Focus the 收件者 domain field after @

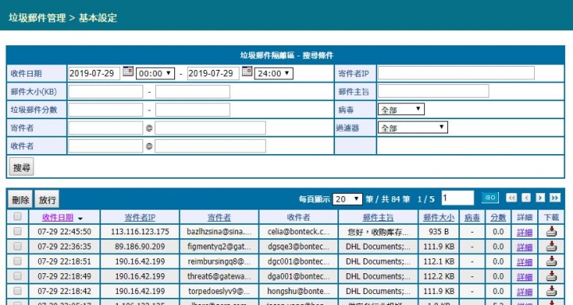[210, 146]
